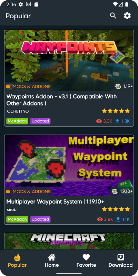
Task: Select the Popular flame icon
Action: pos(17,257)
